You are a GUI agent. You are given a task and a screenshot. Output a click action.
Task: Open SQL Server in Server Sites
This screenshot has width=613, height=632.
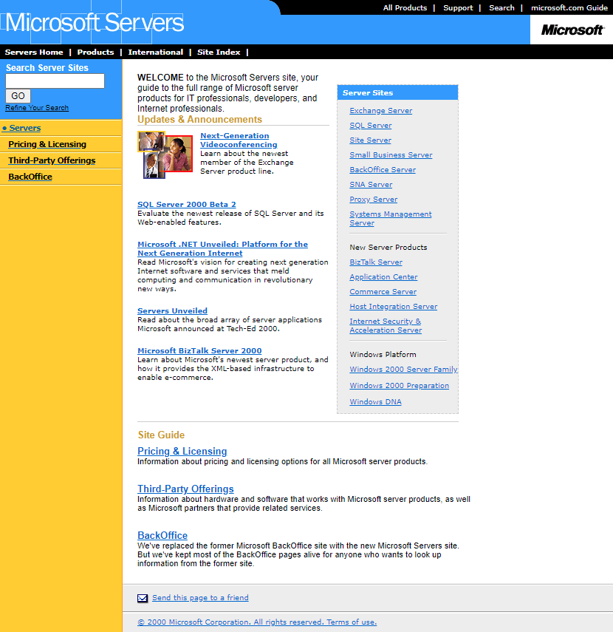pos(371,126)
